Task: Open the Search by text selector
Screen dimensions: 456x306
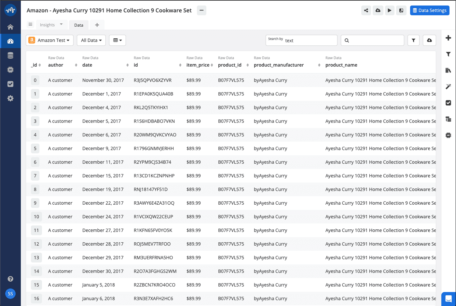Action: (x=301, y=40)
